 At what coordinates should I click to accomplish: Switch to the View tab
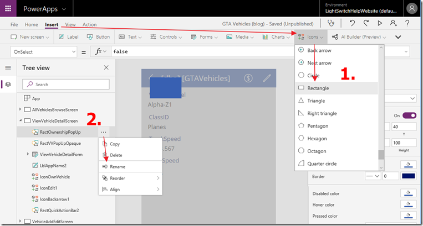click(70, 24)
